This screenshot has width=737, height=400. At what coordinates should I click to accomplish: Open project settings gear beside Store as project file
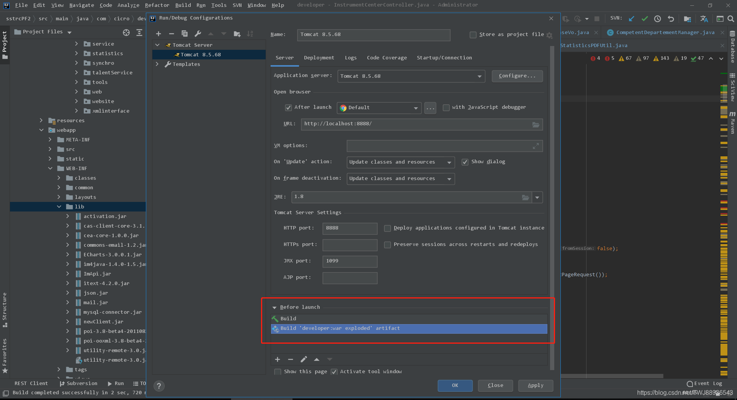(549, 35)
